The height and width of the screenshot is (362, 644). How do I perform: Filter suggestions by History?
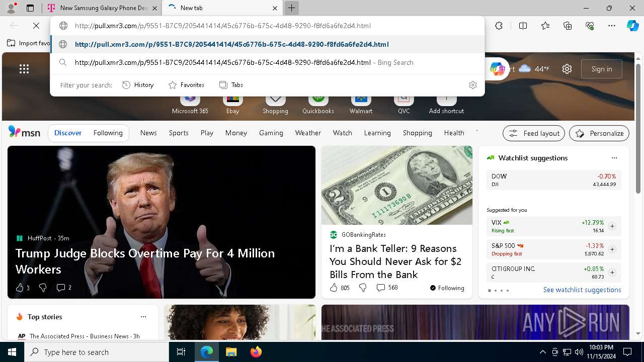click(x=138, y=85)
